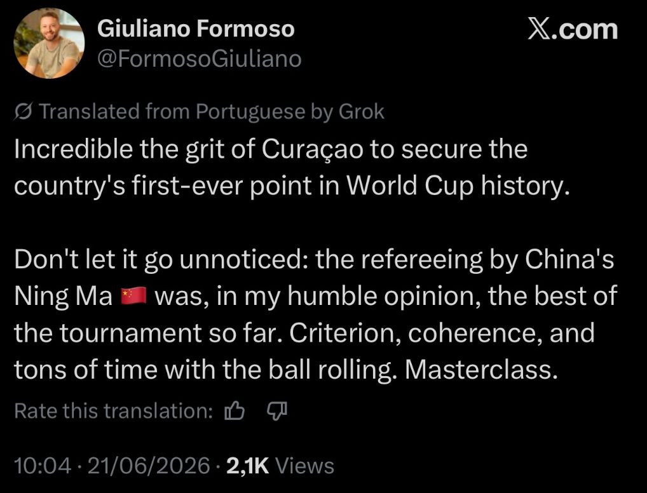Click the first paragraph about Curaçao

292,167
